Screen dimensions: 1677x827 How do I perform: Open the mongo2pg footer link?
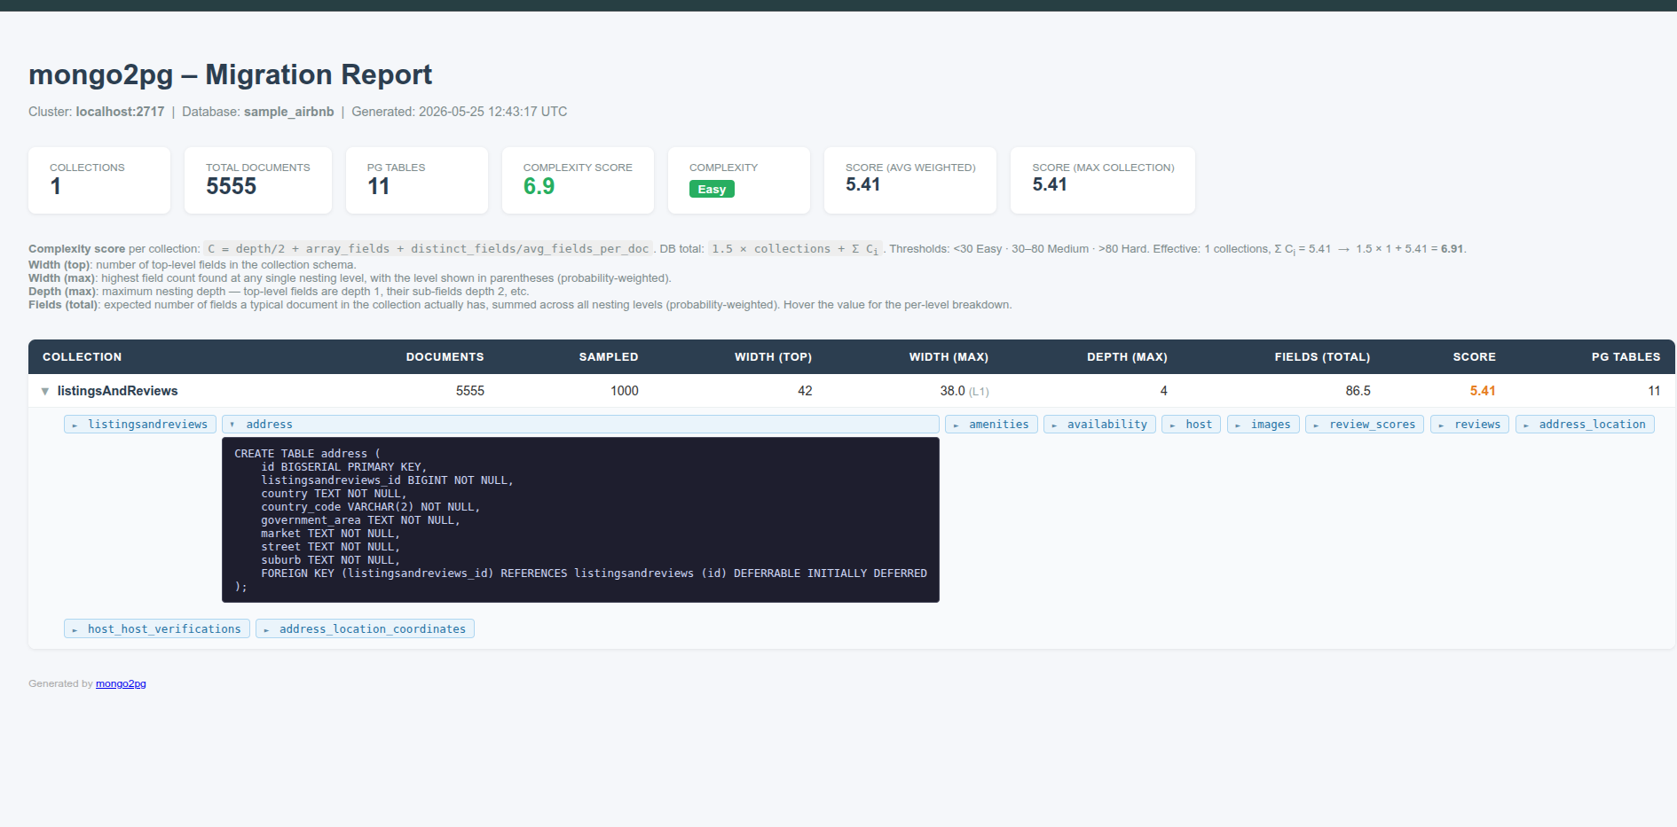click(121, 683)
